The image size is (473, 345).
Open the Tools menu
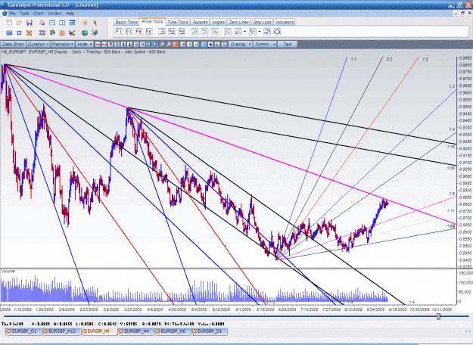pyautogui.click(x=24, y=14)
